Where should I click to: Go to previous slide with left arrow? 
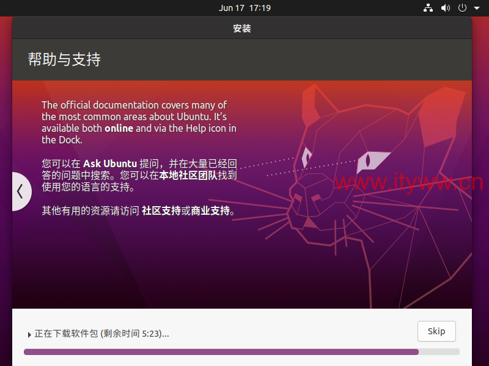(21, 192)
